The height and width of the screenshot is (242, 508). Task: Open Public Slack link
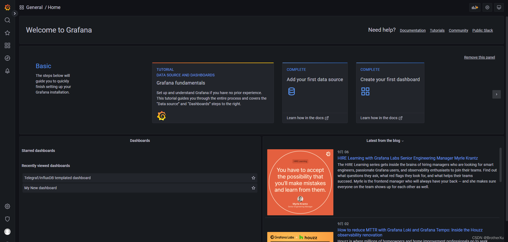click(483, 30)
